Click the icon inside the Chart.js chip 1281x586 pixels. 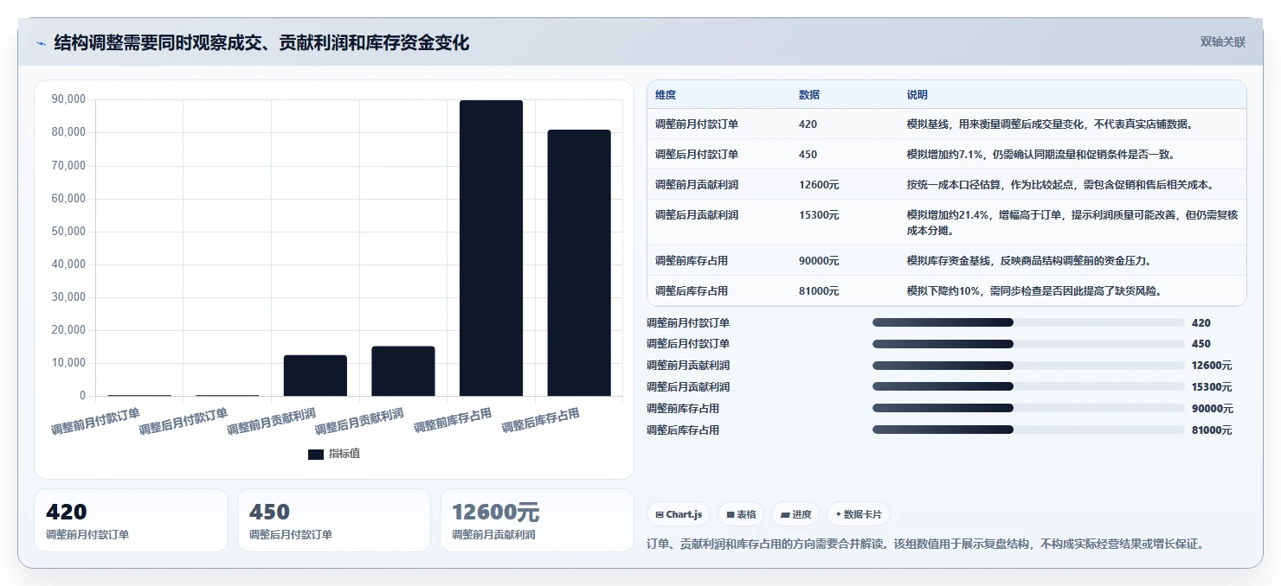point(660,514)
